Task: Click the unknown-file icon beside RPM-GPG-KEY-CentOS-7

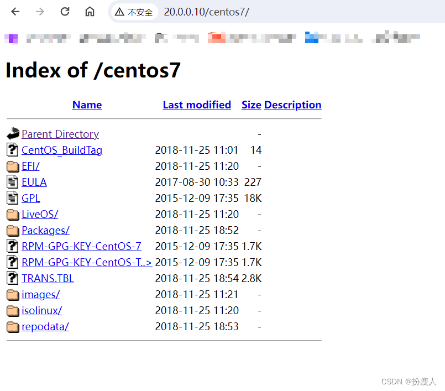Action: click(13, 246)
